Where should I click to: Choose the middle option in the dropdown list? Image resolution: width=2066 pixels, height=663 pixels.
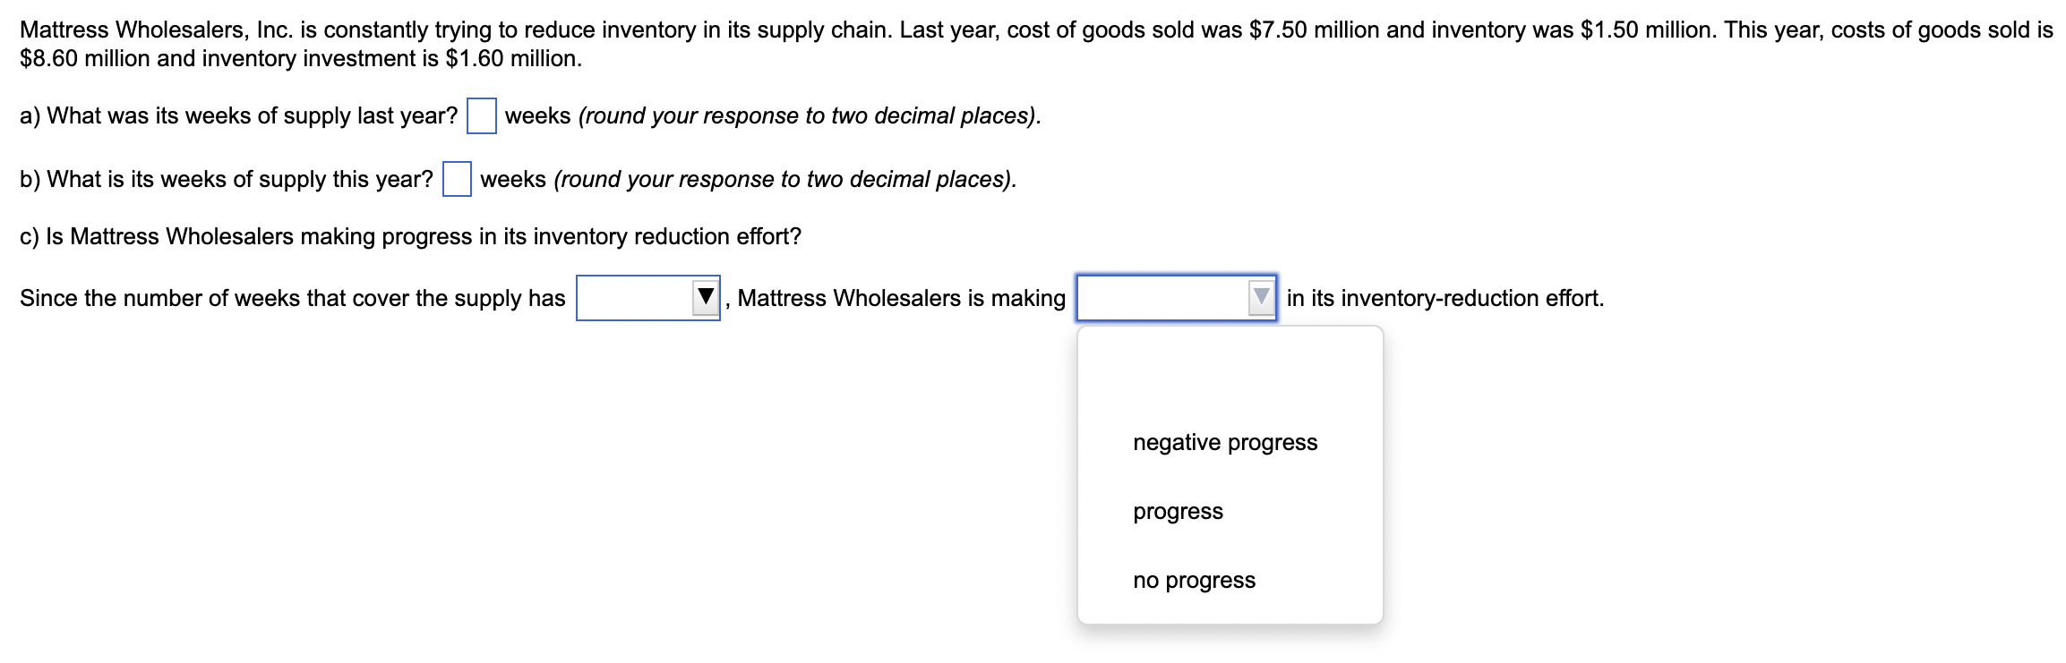tap(1177, 511)
